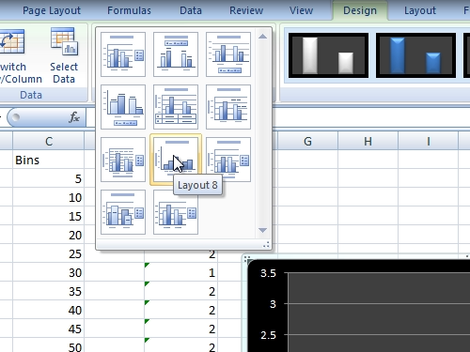The image size is (470, 352).
Task: Open the Review ribbon tab
Action: [246, 10]
